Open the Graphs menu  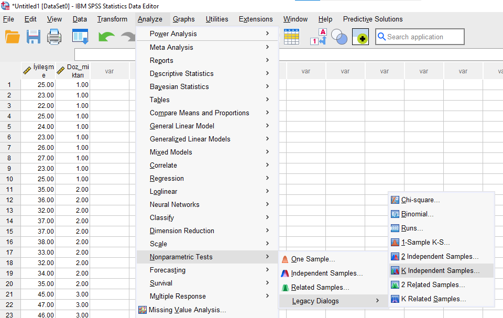click(184, 19)
